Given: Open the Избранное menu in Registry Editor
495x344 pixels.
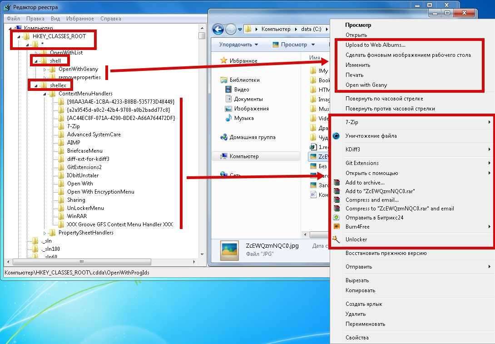Looking at the screenshot, I should tap(80, 19).
